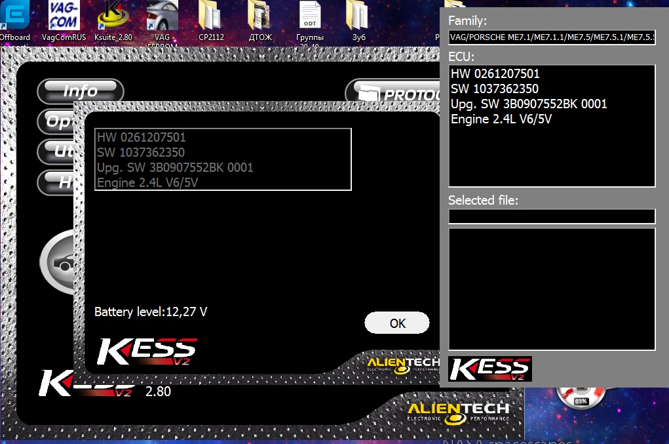Launch the VagComRUS desktop shortcut
Screen dimensions: 669x444
click(64, 18)
